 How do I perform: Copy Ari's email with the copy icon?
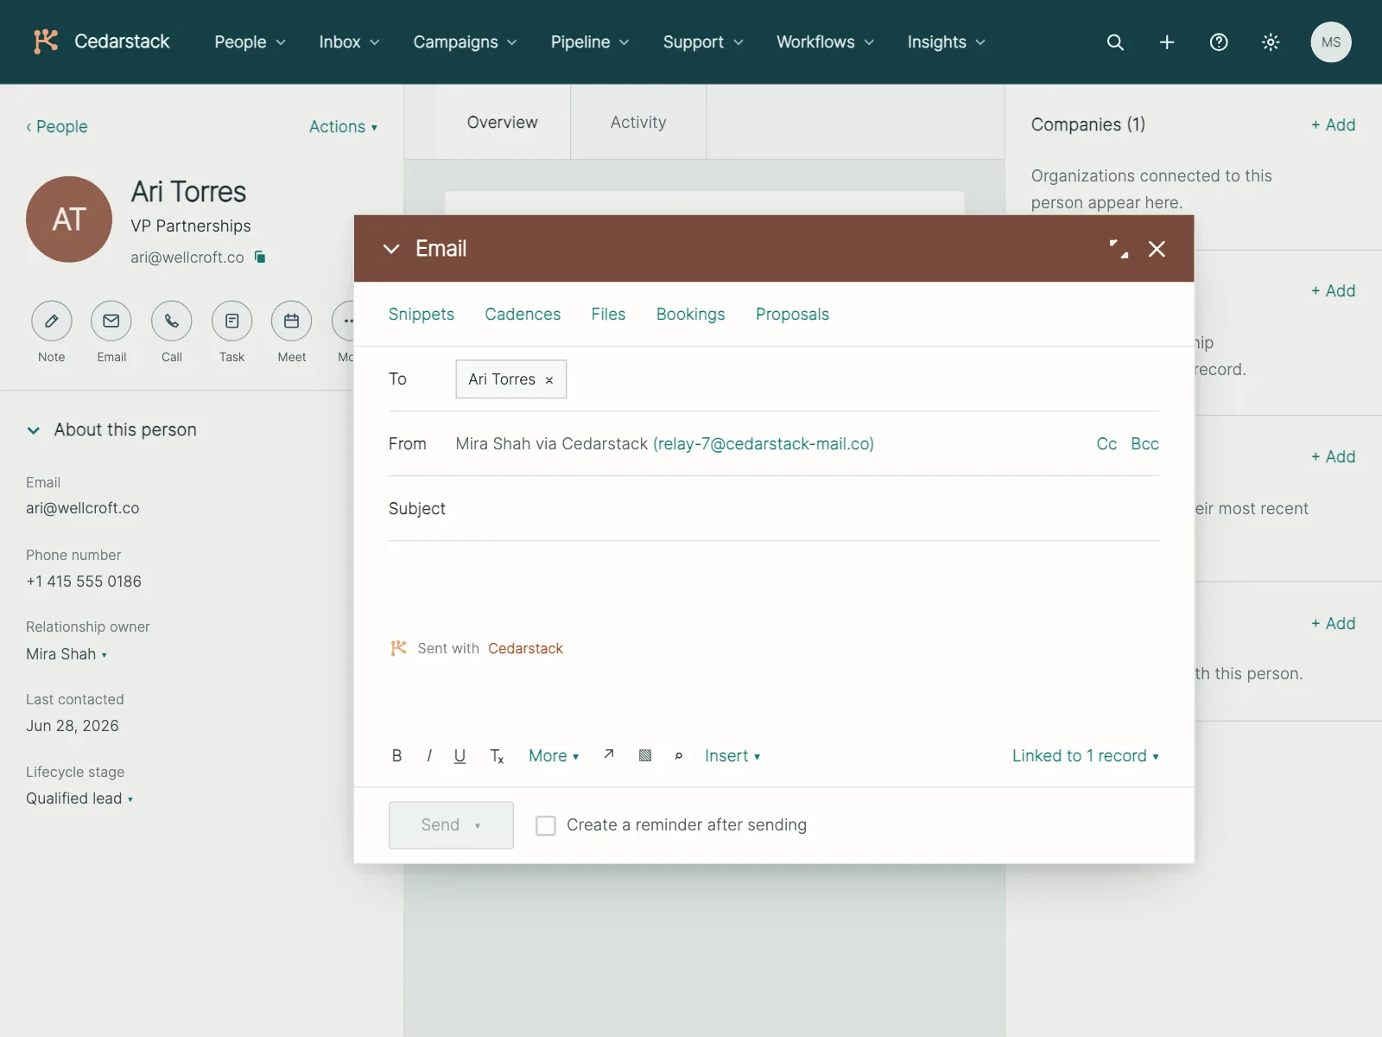click(260, 257)
